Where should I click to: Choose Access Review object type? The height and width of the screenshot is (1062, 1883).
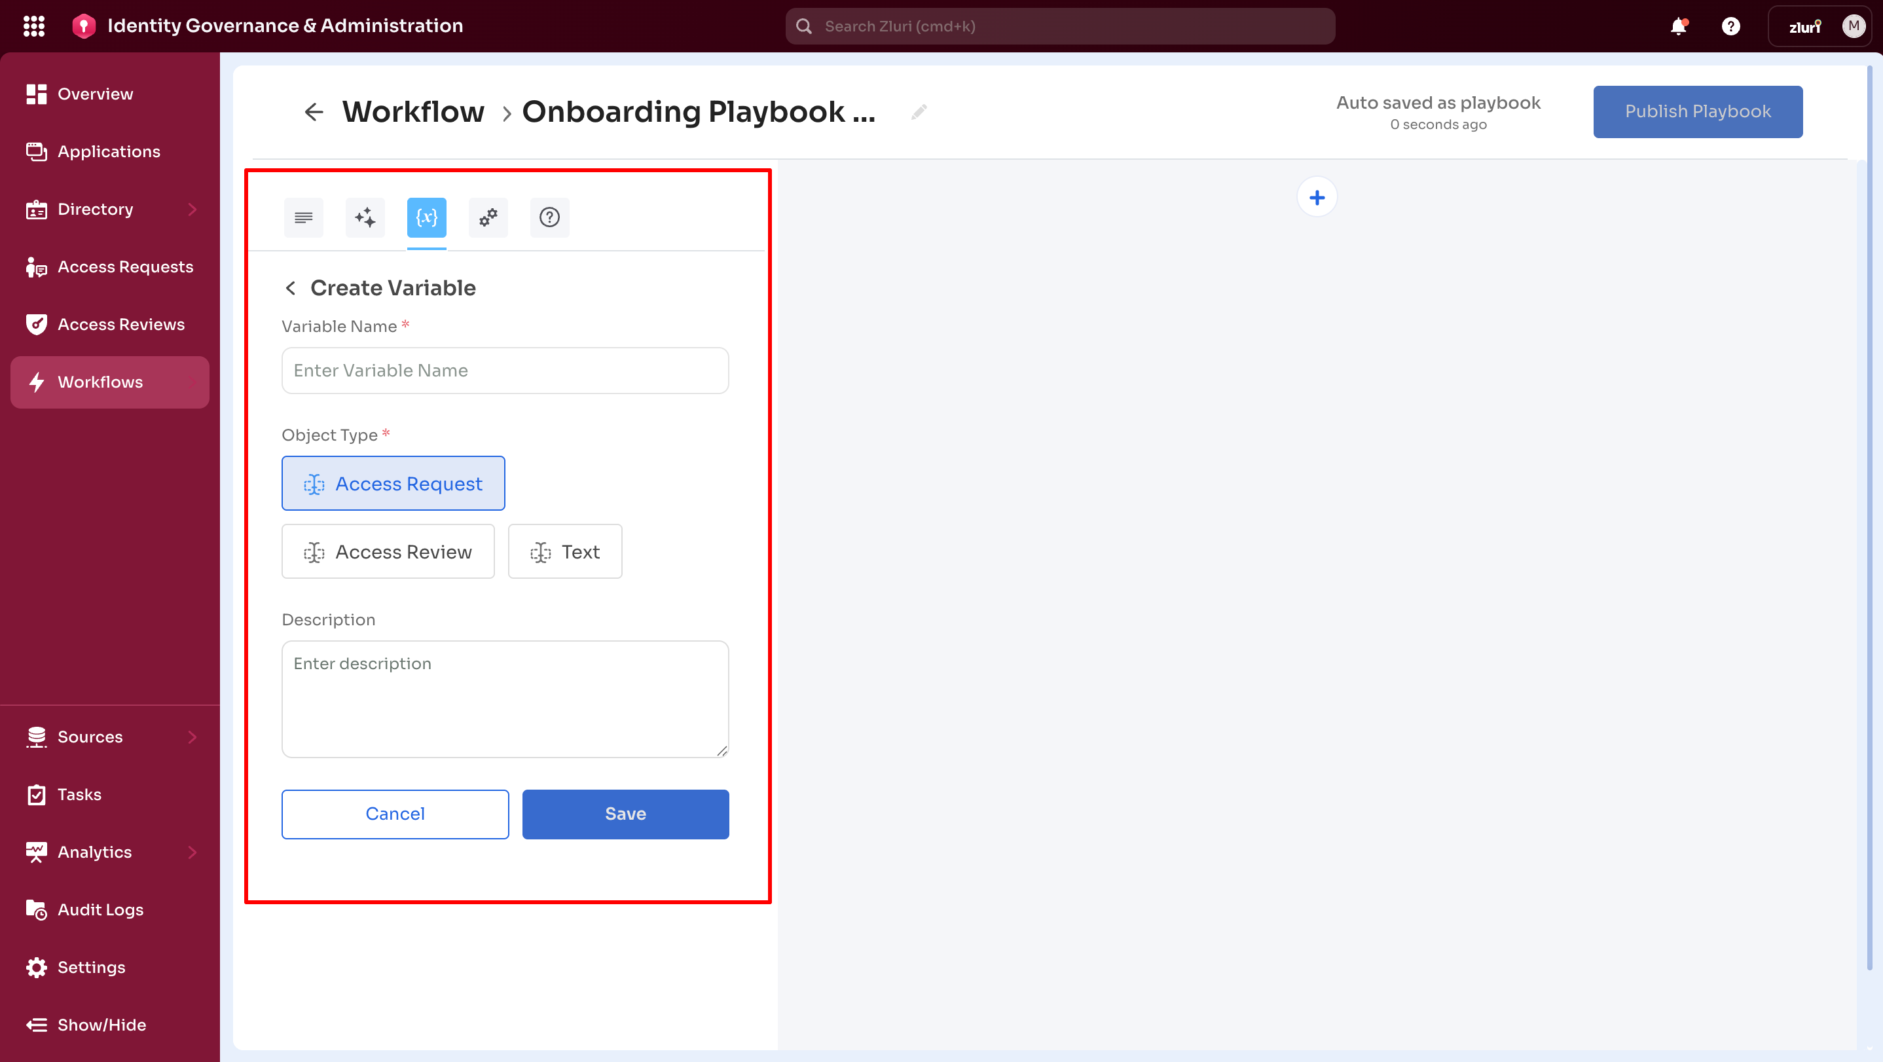(388, 551)
